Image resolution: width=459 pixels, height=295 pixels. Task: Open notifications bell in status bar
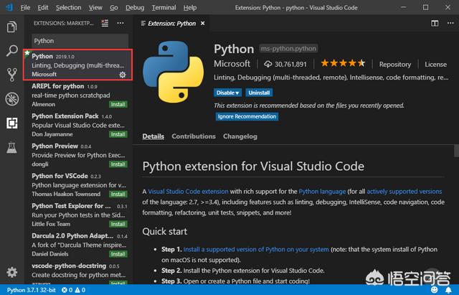448,290
